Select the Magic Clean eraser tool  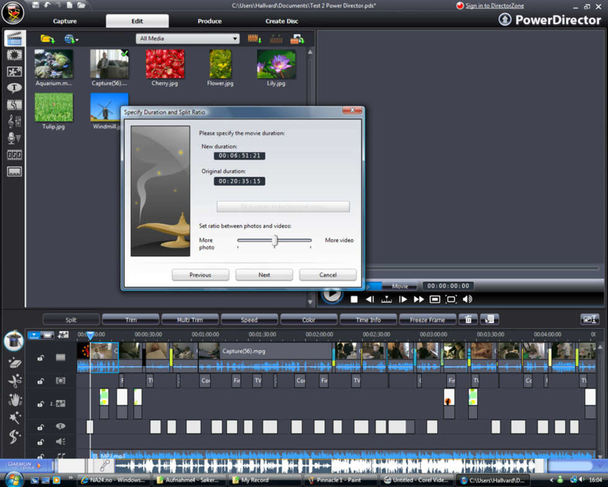14,362
